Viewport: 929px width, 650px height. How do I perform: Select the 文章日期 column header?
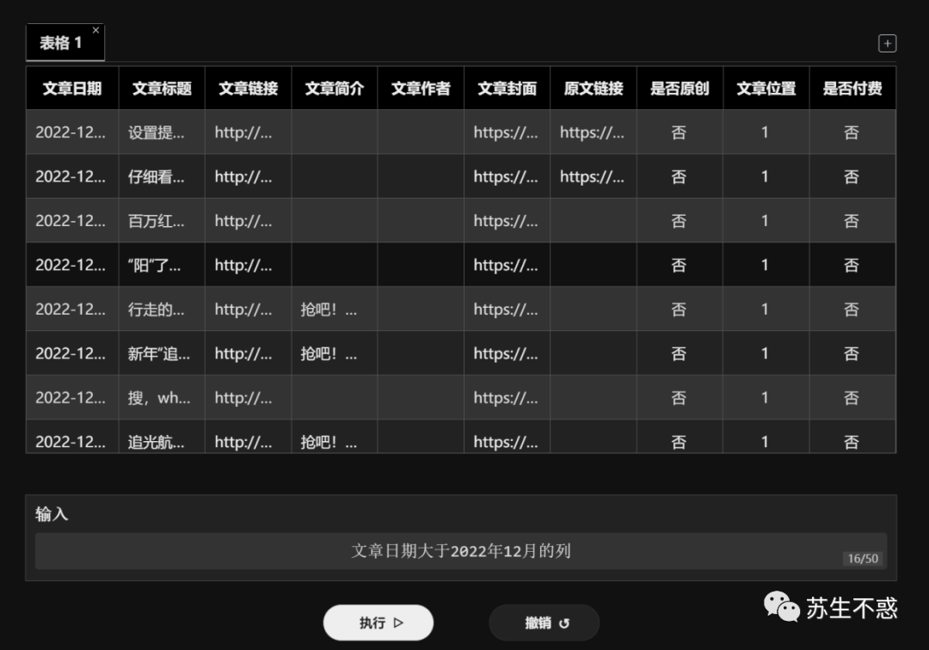71,87
